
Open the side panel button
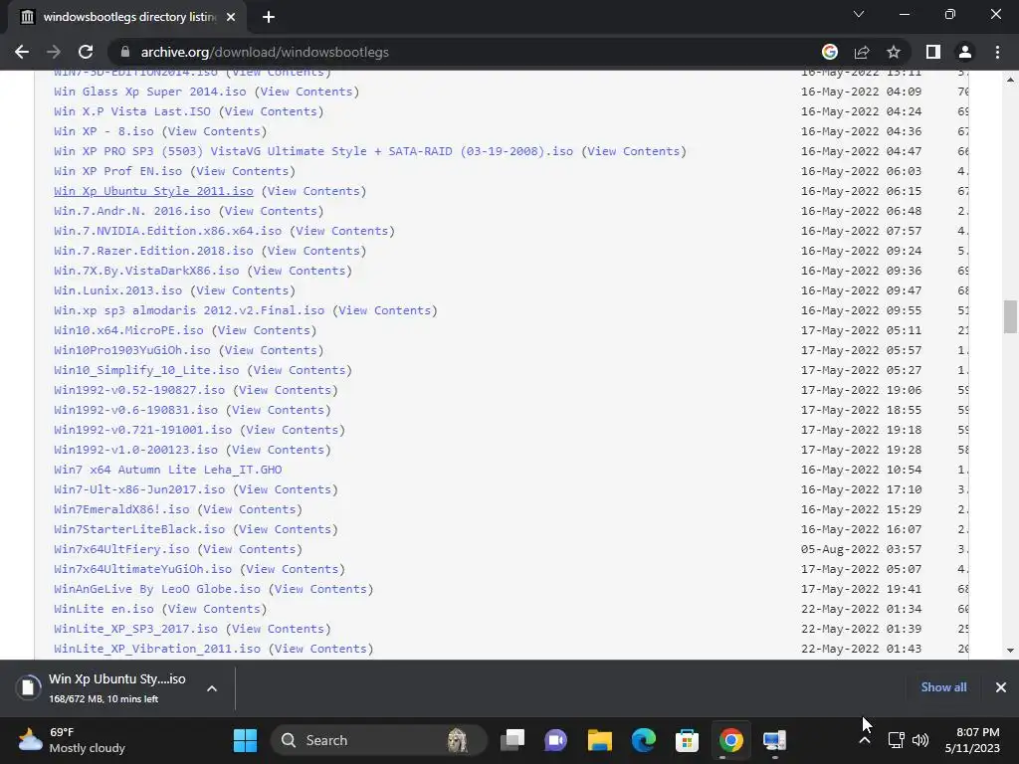point(932,52)
